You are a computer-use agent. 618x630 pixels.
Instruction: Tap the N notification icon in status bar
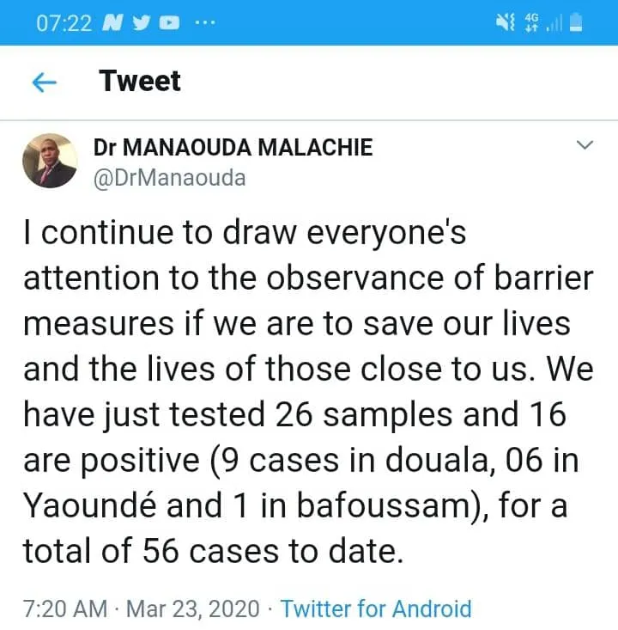112,23
